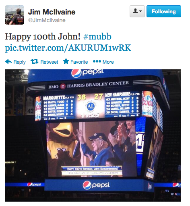This screenshot has width=190, height=206.
Task: Open the attached scoreboard photo
Action: coord(93,135)
